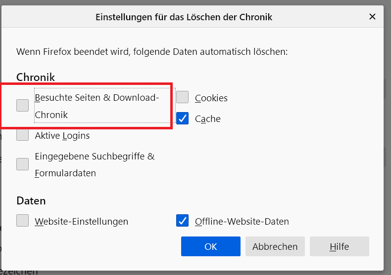Viewport: 391px width, 275px height.
Task: Check the Eingegebene Suchbegriffe & Formulardaten box
Action: (x=22, y=164)
